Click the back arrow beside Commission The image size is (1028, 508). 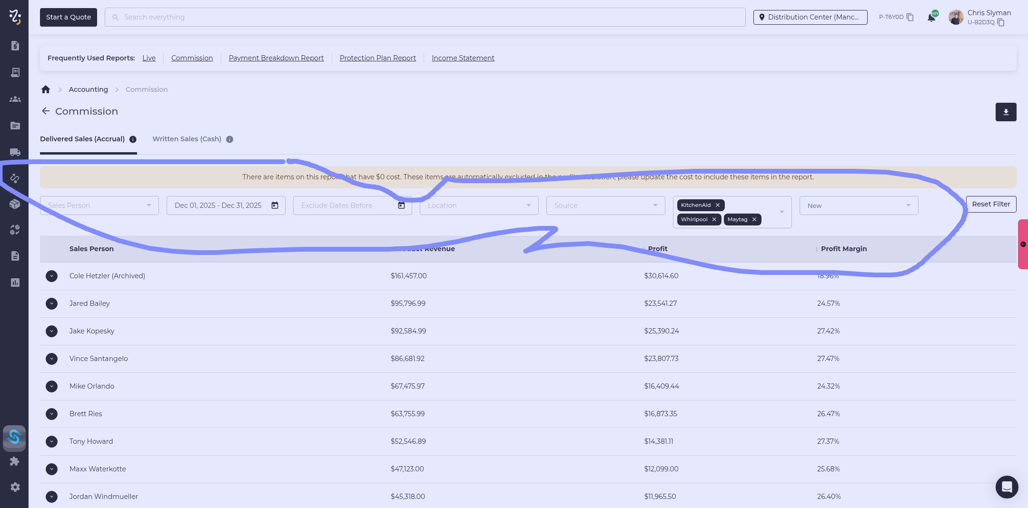[46, 111]
